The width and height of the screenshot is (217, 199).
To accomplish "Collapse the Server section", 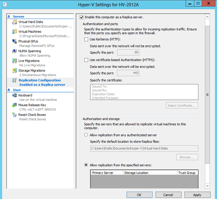I will tap(9, 16).
